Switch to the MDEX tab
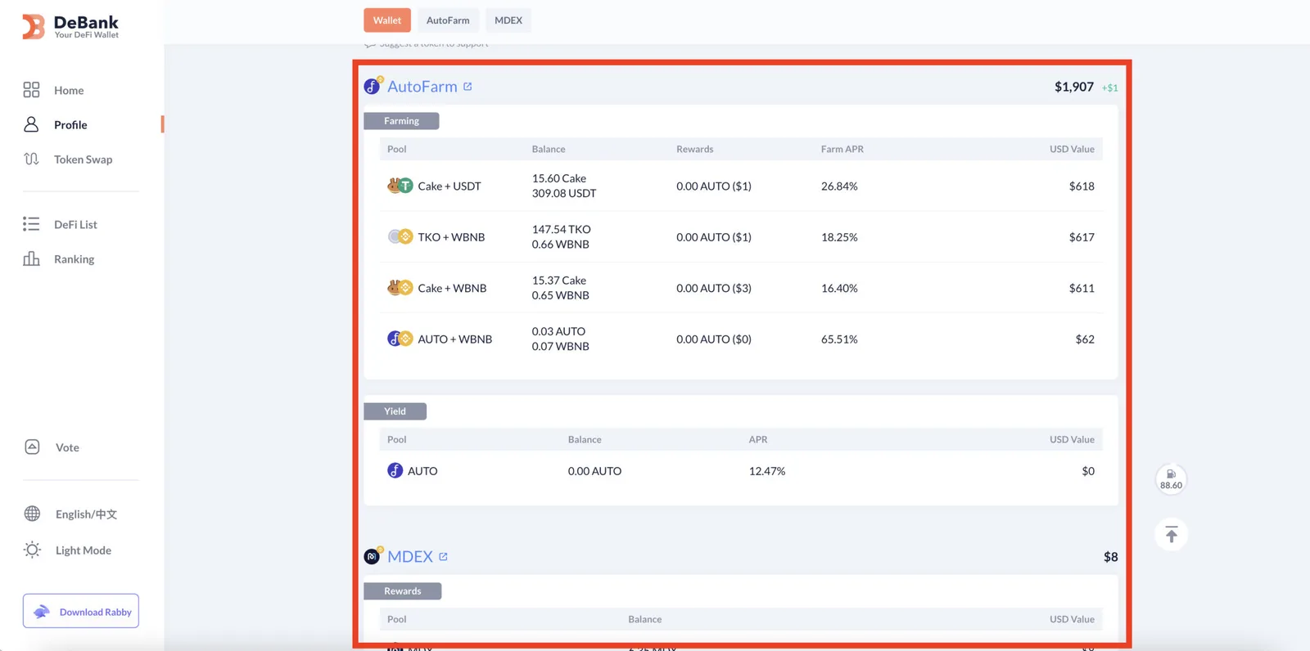1310x651 pixels. [x=508, y=20]
